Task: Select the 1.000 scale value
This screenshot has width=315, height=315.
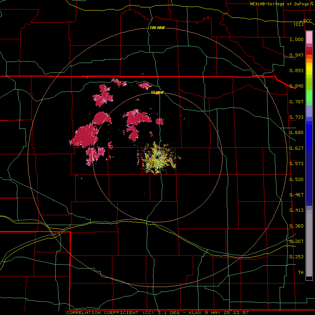Action: click(x=296, y=39)
